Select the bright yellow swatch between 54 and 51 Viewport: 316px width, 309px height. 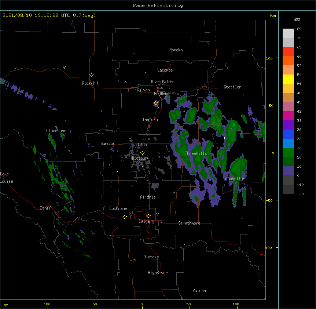coord(288,79)
